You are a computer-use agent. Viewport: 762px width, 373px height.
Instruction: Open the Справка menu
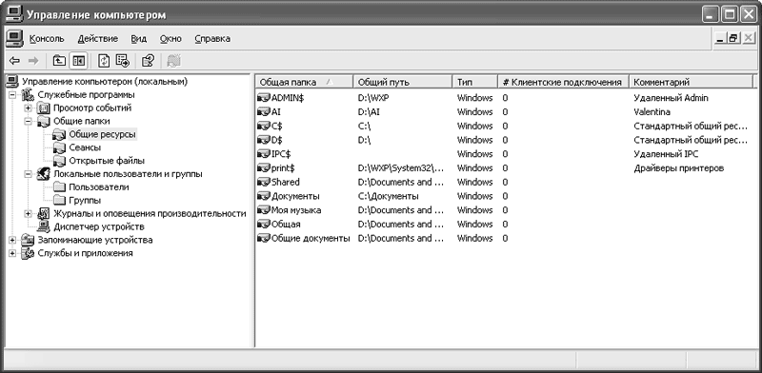coord(212,38)
